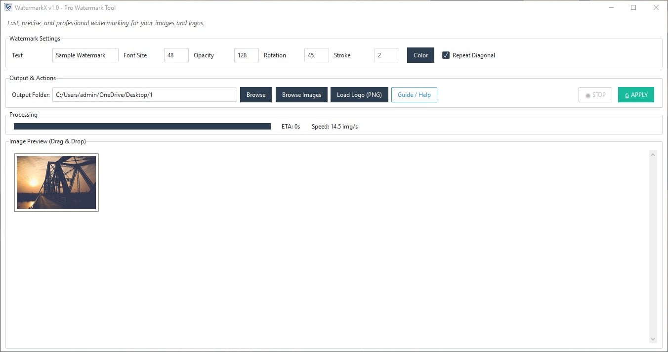Close the WatermarkX window
This screenshot has width=668, height=352.
pyautogui.click(x=656, y=8)
